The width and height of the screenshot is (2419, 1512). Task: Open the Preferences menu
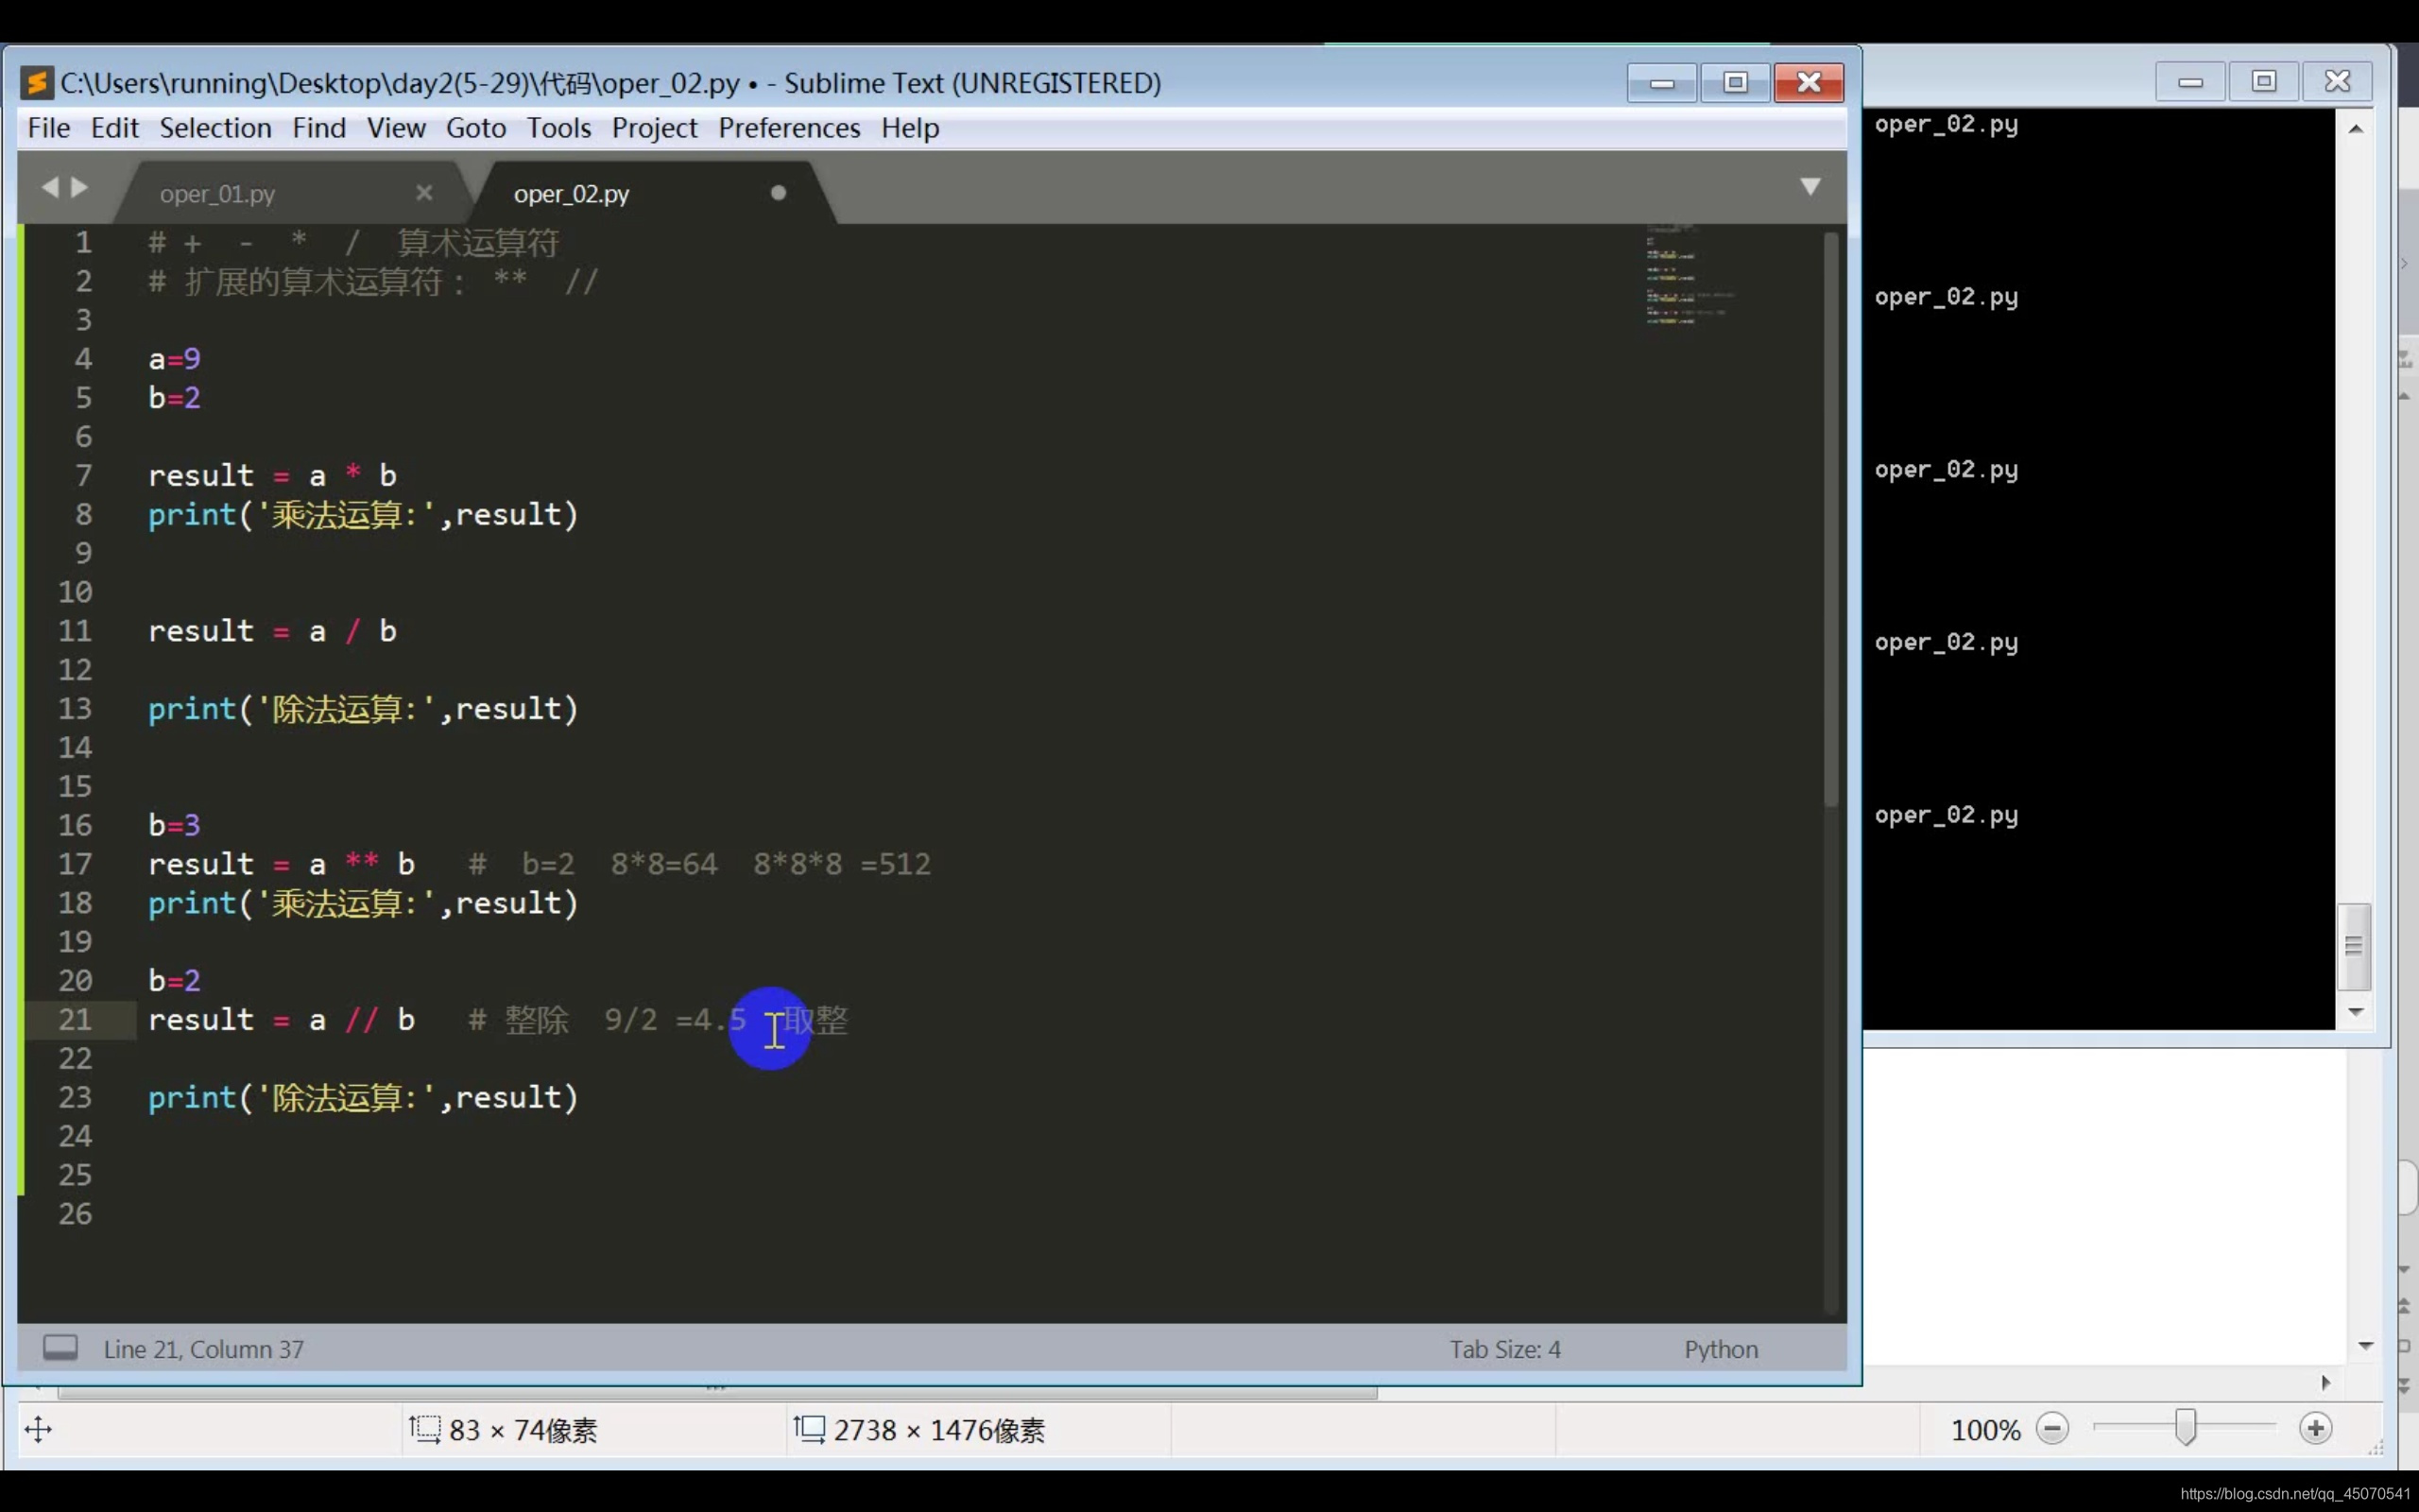tap(789, 128)
